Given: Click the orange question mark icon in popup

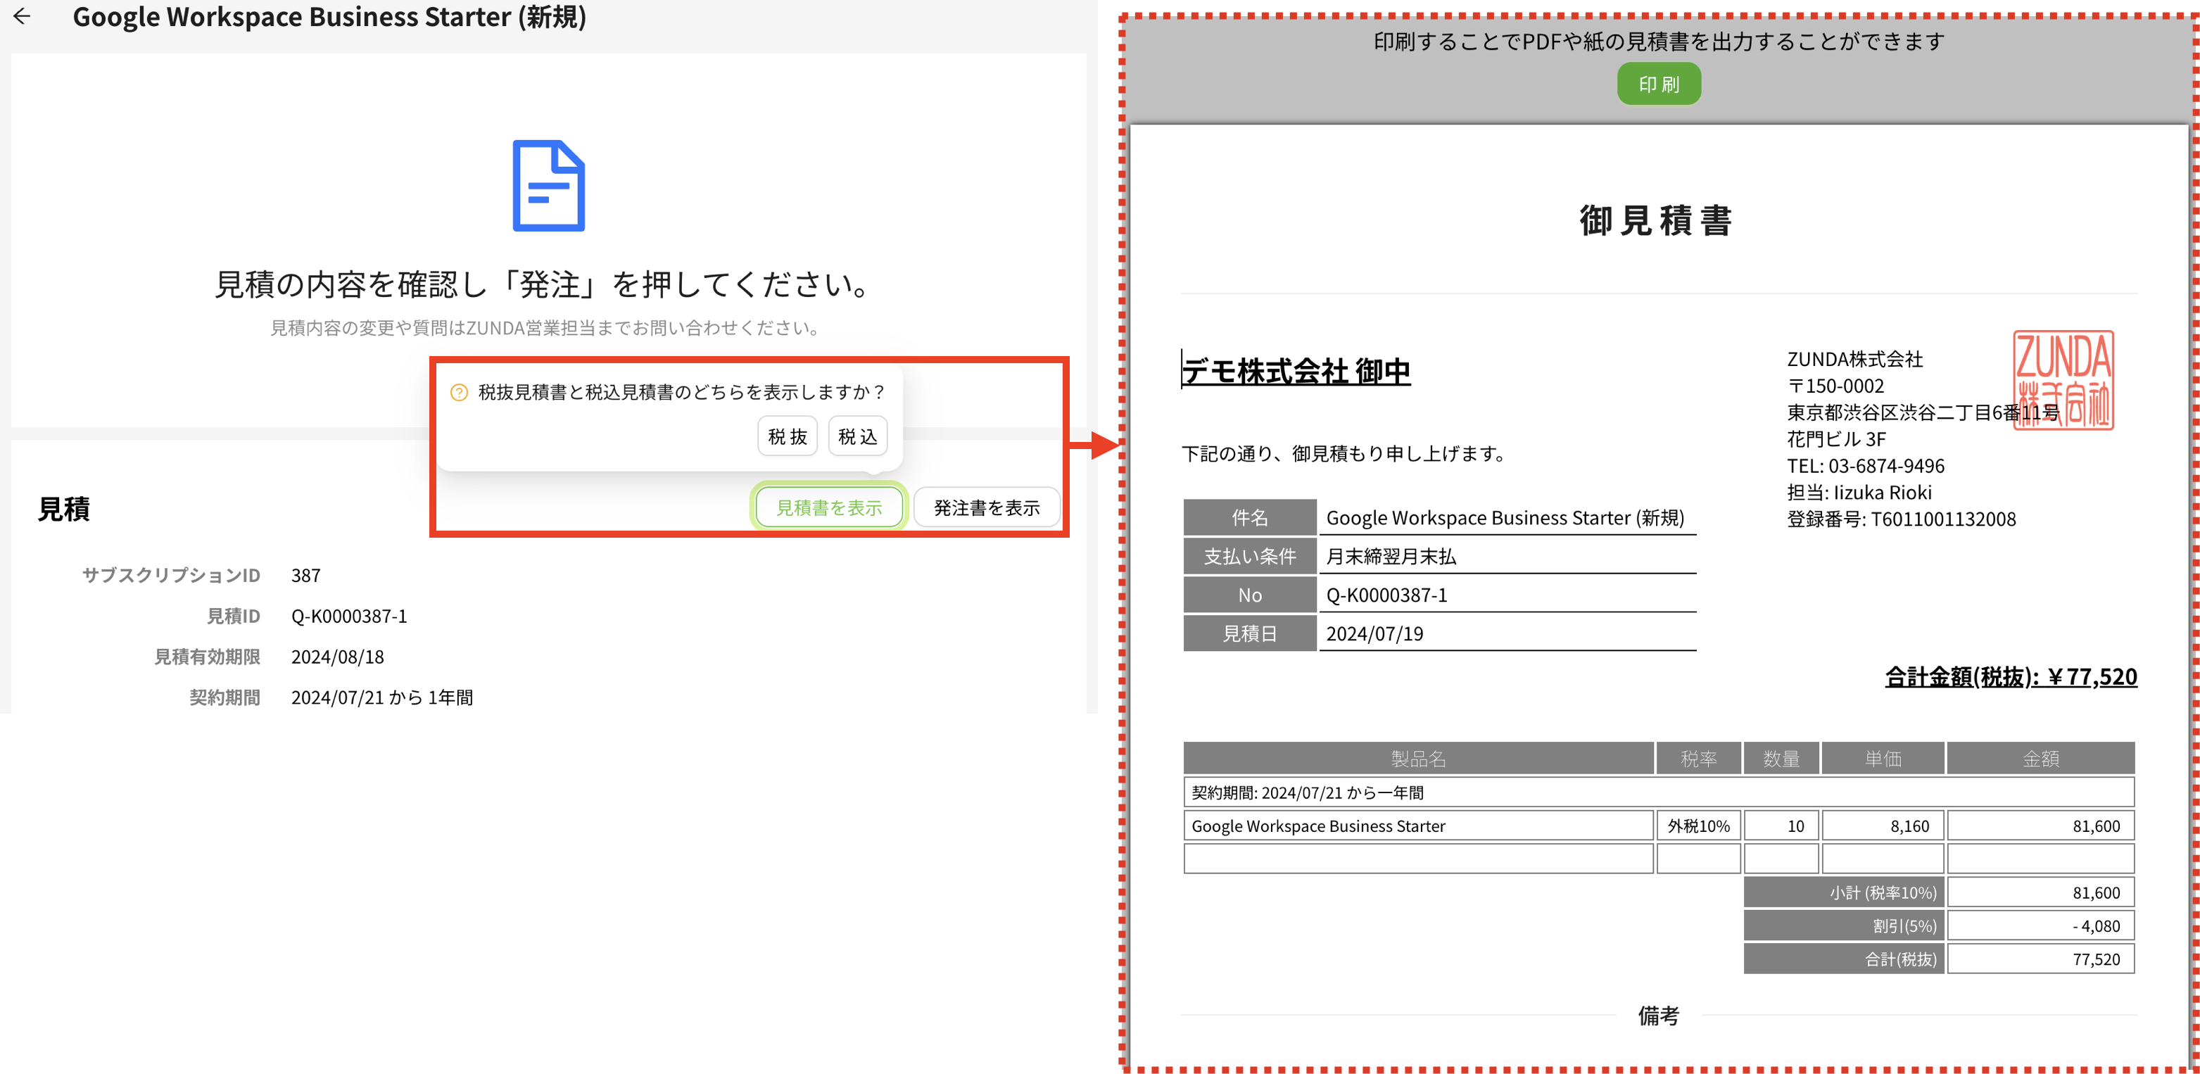Looking at the screenshot, I should (x=459, y=393).
